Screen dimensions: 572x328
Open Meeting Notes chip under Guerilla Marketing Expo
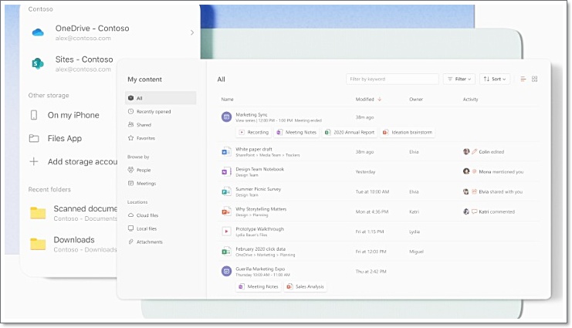click(x=259, y=287)
